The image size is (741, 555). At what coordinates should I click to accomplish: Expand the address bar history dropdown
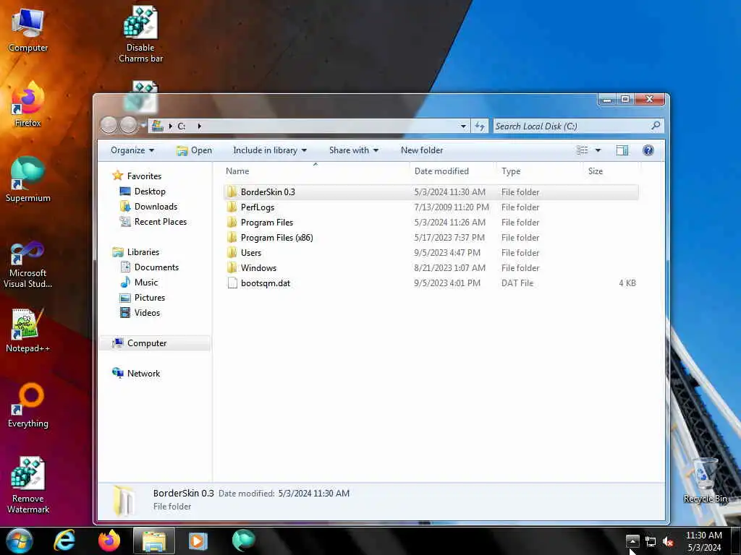[463, 126]
